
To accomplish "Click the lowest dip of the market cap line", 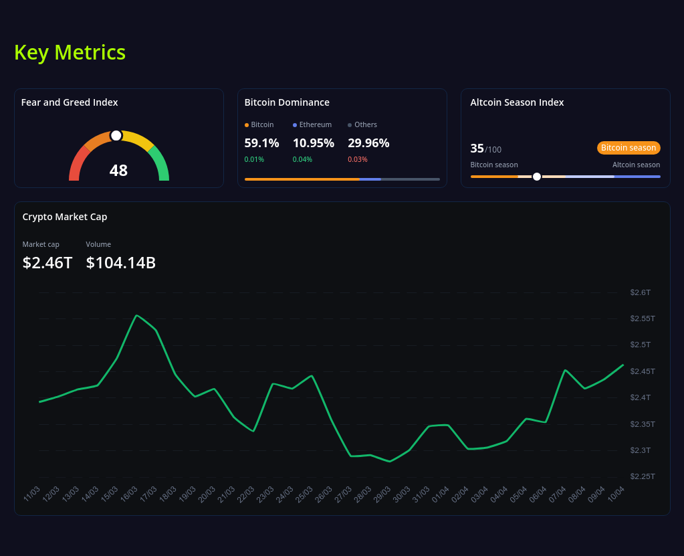I will [x=388, y=460].
